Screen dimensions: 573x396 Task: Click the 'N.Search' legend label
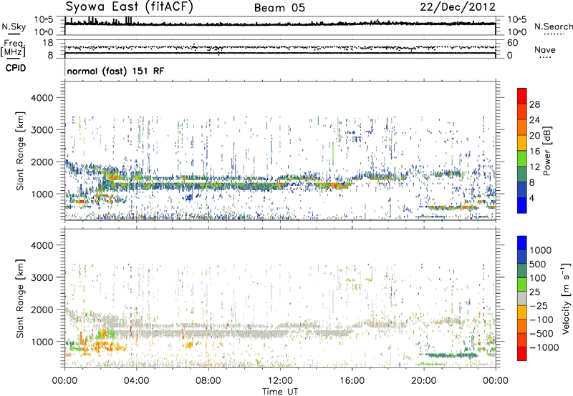coord(553,26)
